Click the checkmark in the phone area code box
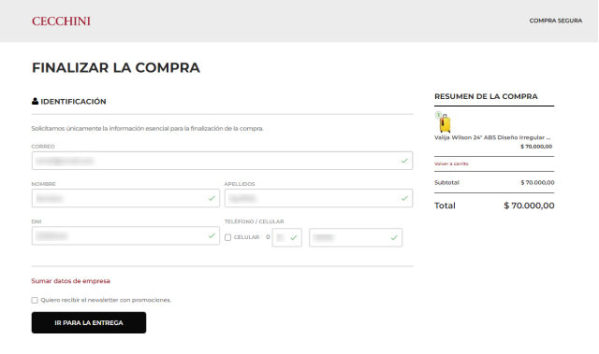The width and height of the screenshot is (599, 354). point(293,237)
